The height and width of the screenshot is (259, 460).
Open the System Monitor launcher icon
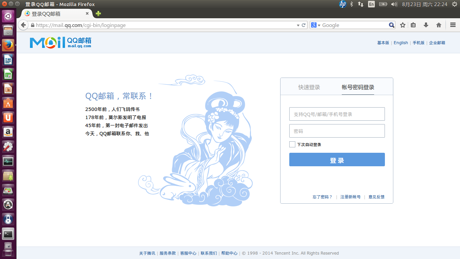pyautogui.click(x=8, y=161)
